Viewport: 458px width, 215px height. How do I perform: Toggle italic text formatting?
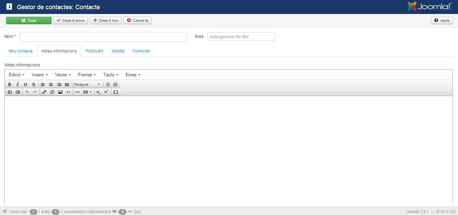point(17,85)
